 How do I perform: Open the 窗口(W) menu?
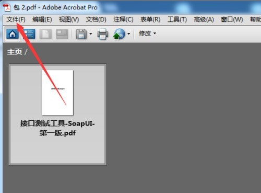(x=232, y=19)
